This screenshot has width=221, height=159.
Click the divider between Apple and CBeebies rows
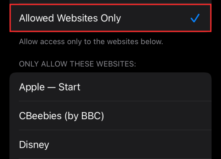coord(115,101)
